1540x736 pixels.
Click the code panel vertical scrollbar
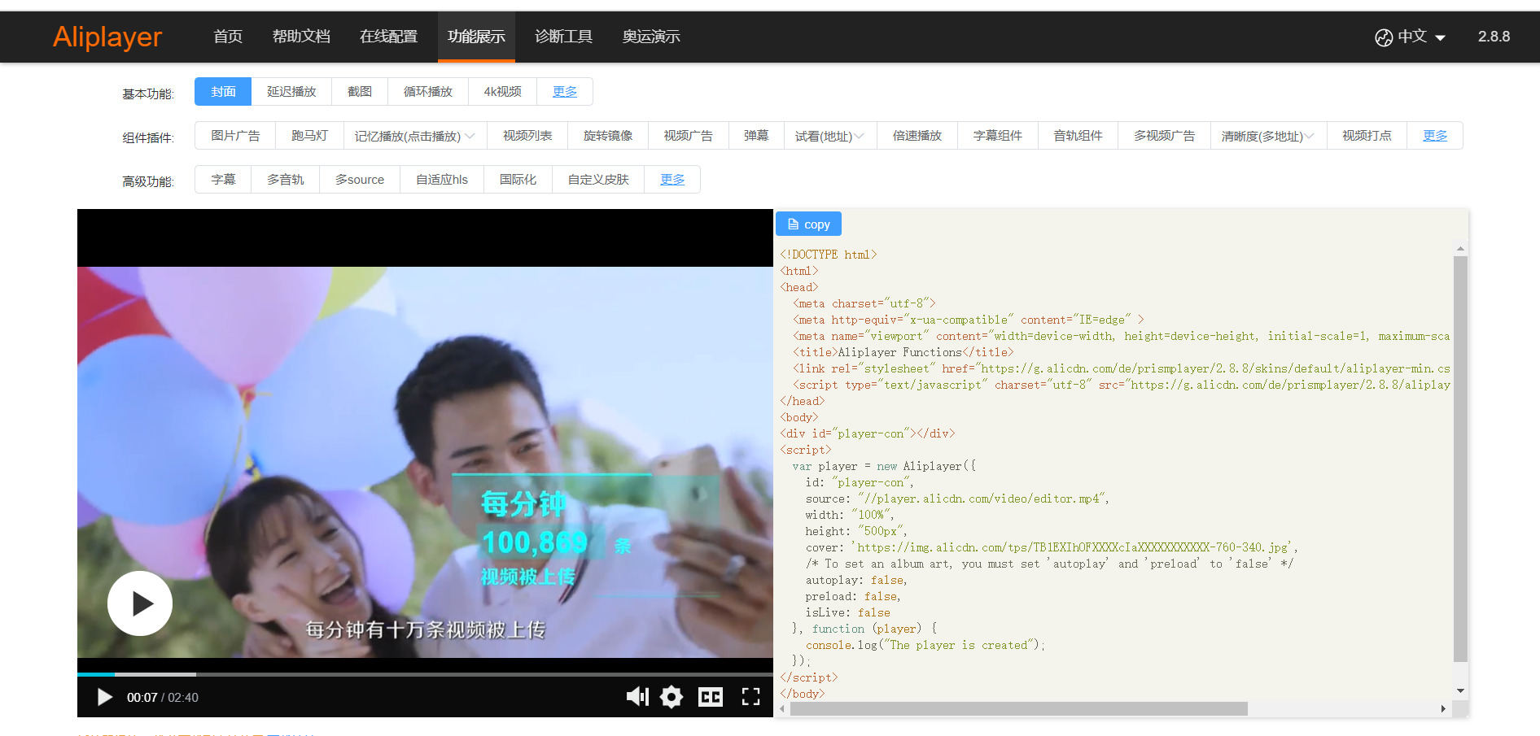tap(1460, 459)
